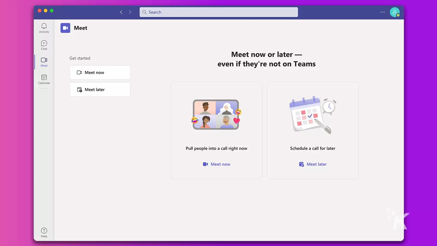Click the 'Get started' label

[x=80, y=58]
